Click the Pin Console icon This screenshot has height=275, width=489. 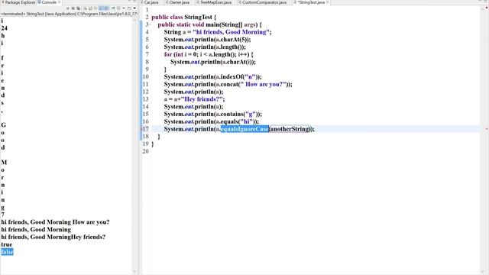(113, 8)
